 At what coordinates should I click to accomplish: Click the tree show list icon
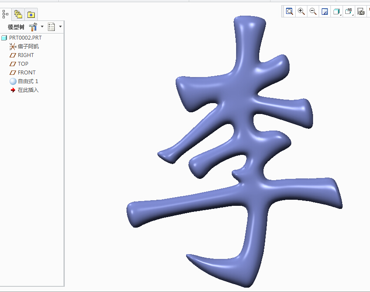click(52, 27)
